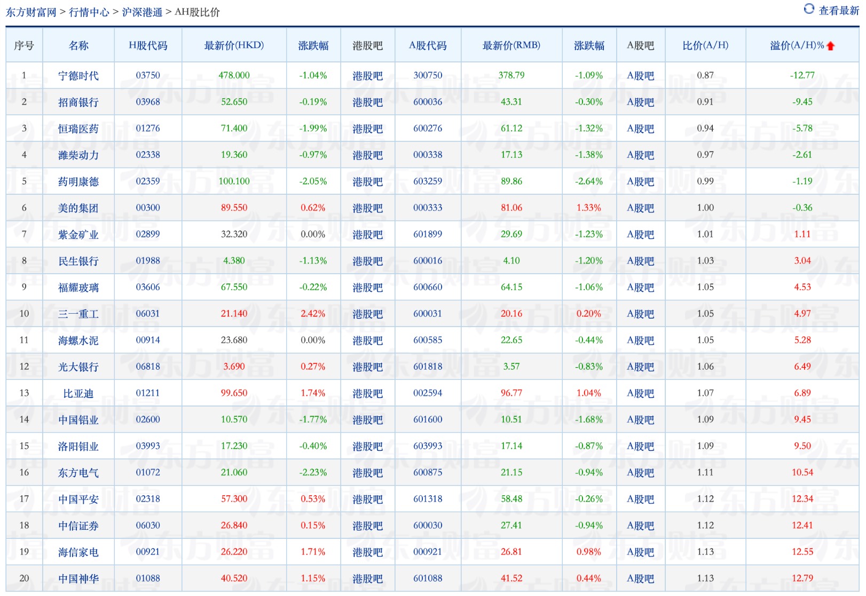866x596 pixels.
Task: Open H-share code 03968 link
Action: click(148, 102)
